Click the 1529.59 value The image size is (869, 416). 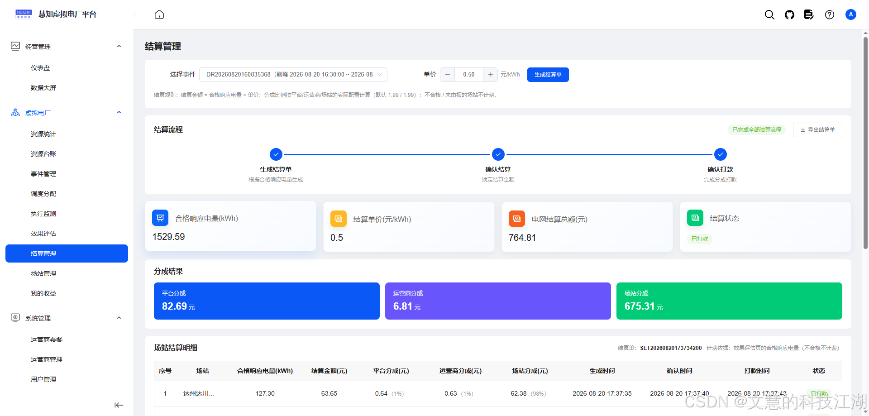click(168, 237)
